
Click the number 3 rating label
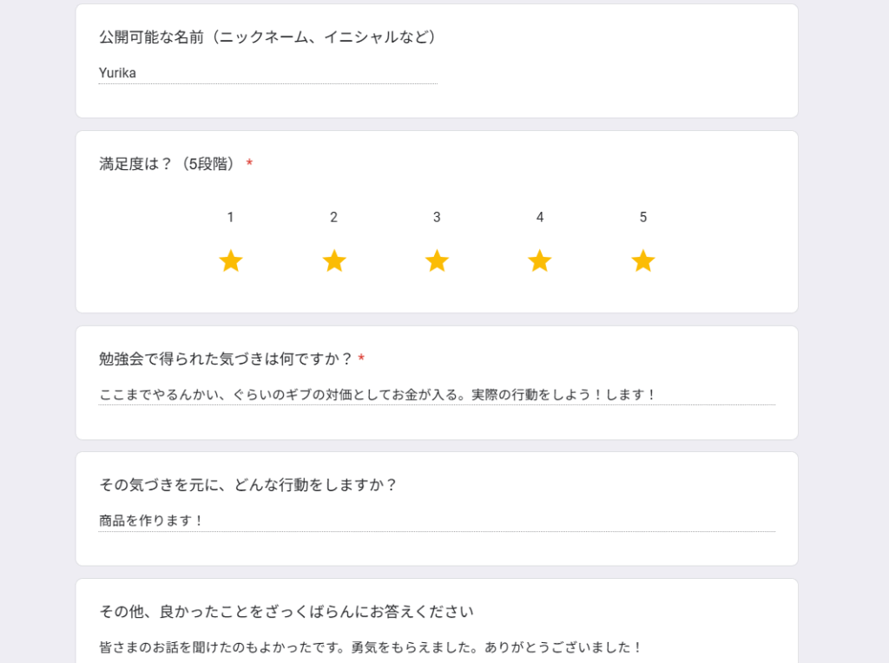click(437, 217)
